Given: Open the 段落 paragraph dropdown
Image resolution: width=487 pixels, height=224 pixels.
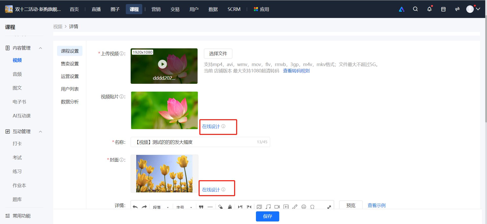Looking at the screenshot, I should pos(161,207).
